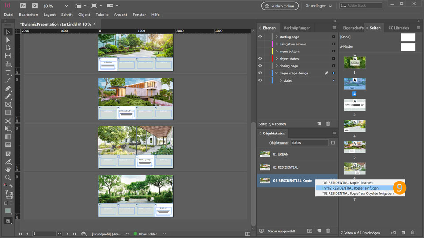Open Adobe Bridge with Br icon
Image resolution: width=424 pixels, height=238 pixels.
coord(23,6)
